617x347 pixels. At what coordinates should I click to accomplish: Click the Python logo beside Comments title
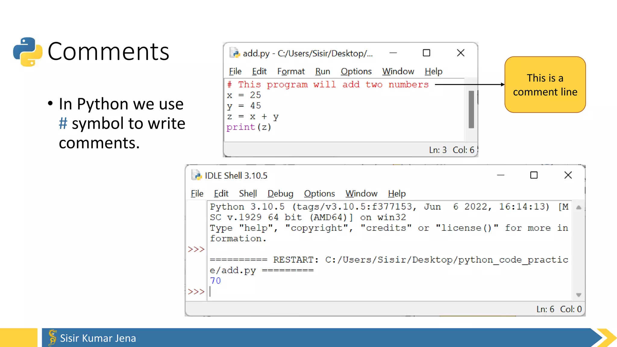click(x=28, y=52)
